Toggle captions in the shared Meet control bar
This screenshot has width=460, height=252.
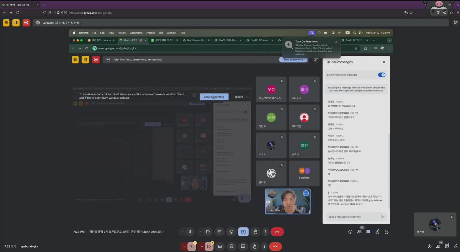(x=219, y=232)
